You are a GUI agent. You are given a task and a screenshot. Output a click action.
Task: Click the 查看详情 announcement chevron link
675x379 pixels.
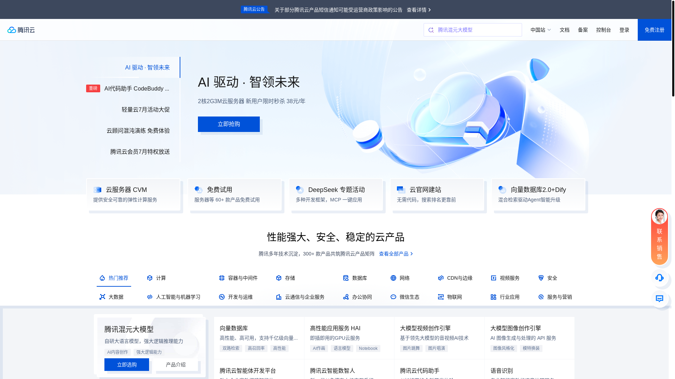coord(419,10)
